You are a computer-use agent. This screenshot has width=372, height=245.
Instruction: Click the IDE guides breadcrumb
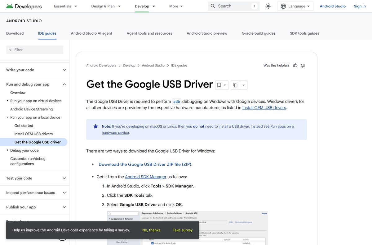point(179,66)
